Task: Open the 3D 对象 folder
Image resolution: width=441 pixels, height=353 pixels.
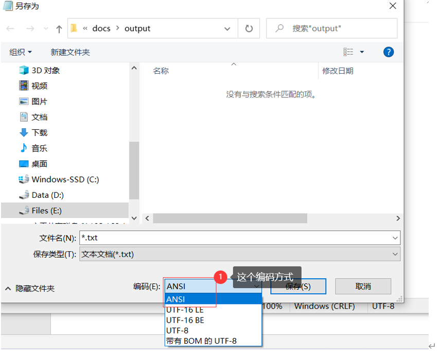Action: coord(45,71)
